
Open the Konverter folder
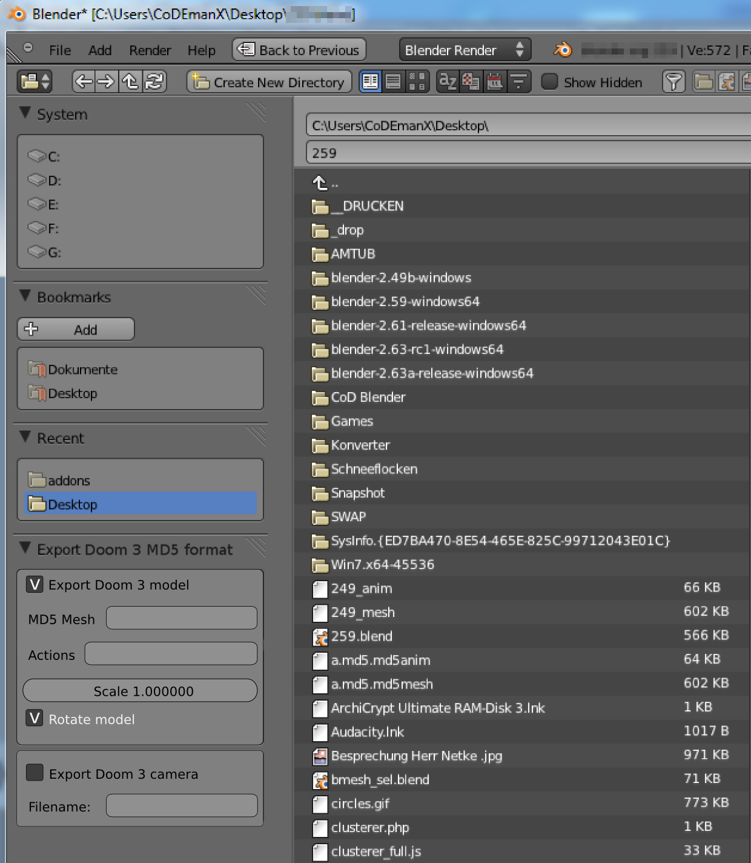point(522,445)
